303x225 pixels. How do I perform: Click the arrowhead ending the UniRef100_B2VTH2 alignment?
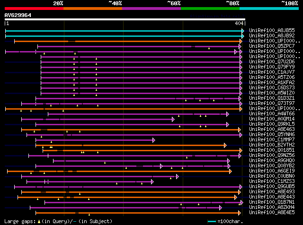tap(225, 145)
